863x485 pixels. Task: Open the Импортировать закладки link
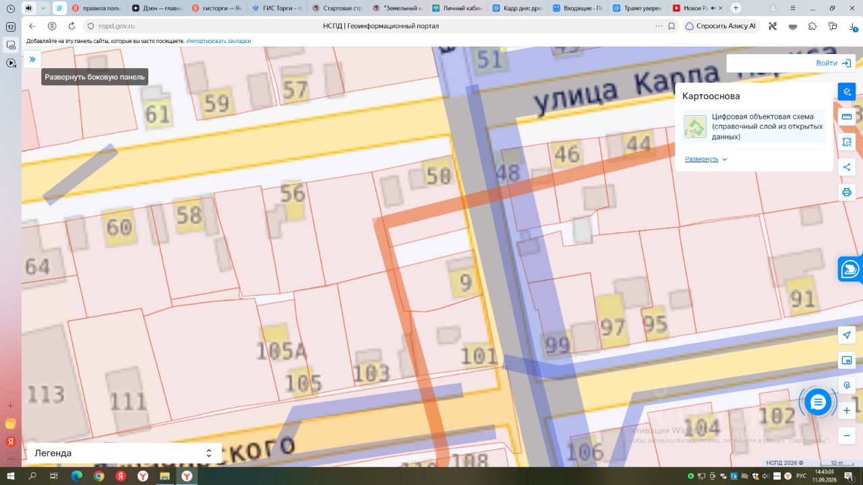[218, 41]
